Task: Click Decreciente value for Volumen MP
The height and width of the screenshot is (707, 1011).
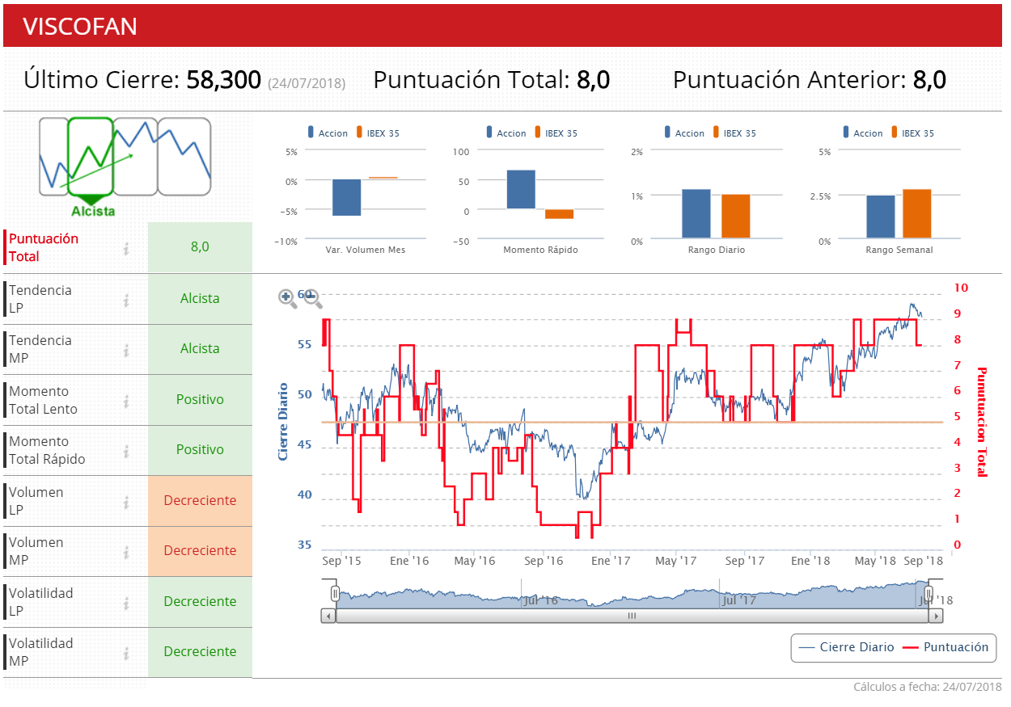Action: point(200,551)
